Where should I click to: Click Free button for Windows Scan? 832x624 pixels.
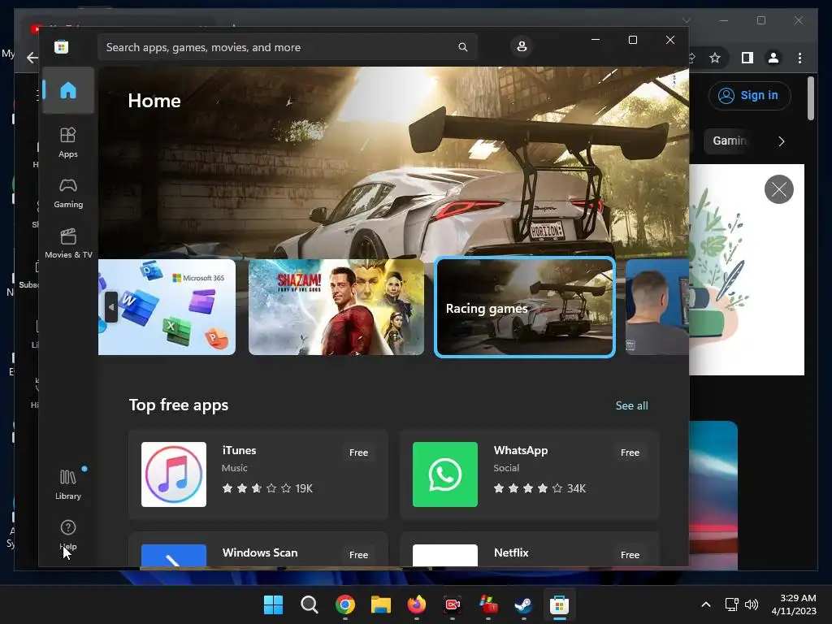(x=358, y=554)
